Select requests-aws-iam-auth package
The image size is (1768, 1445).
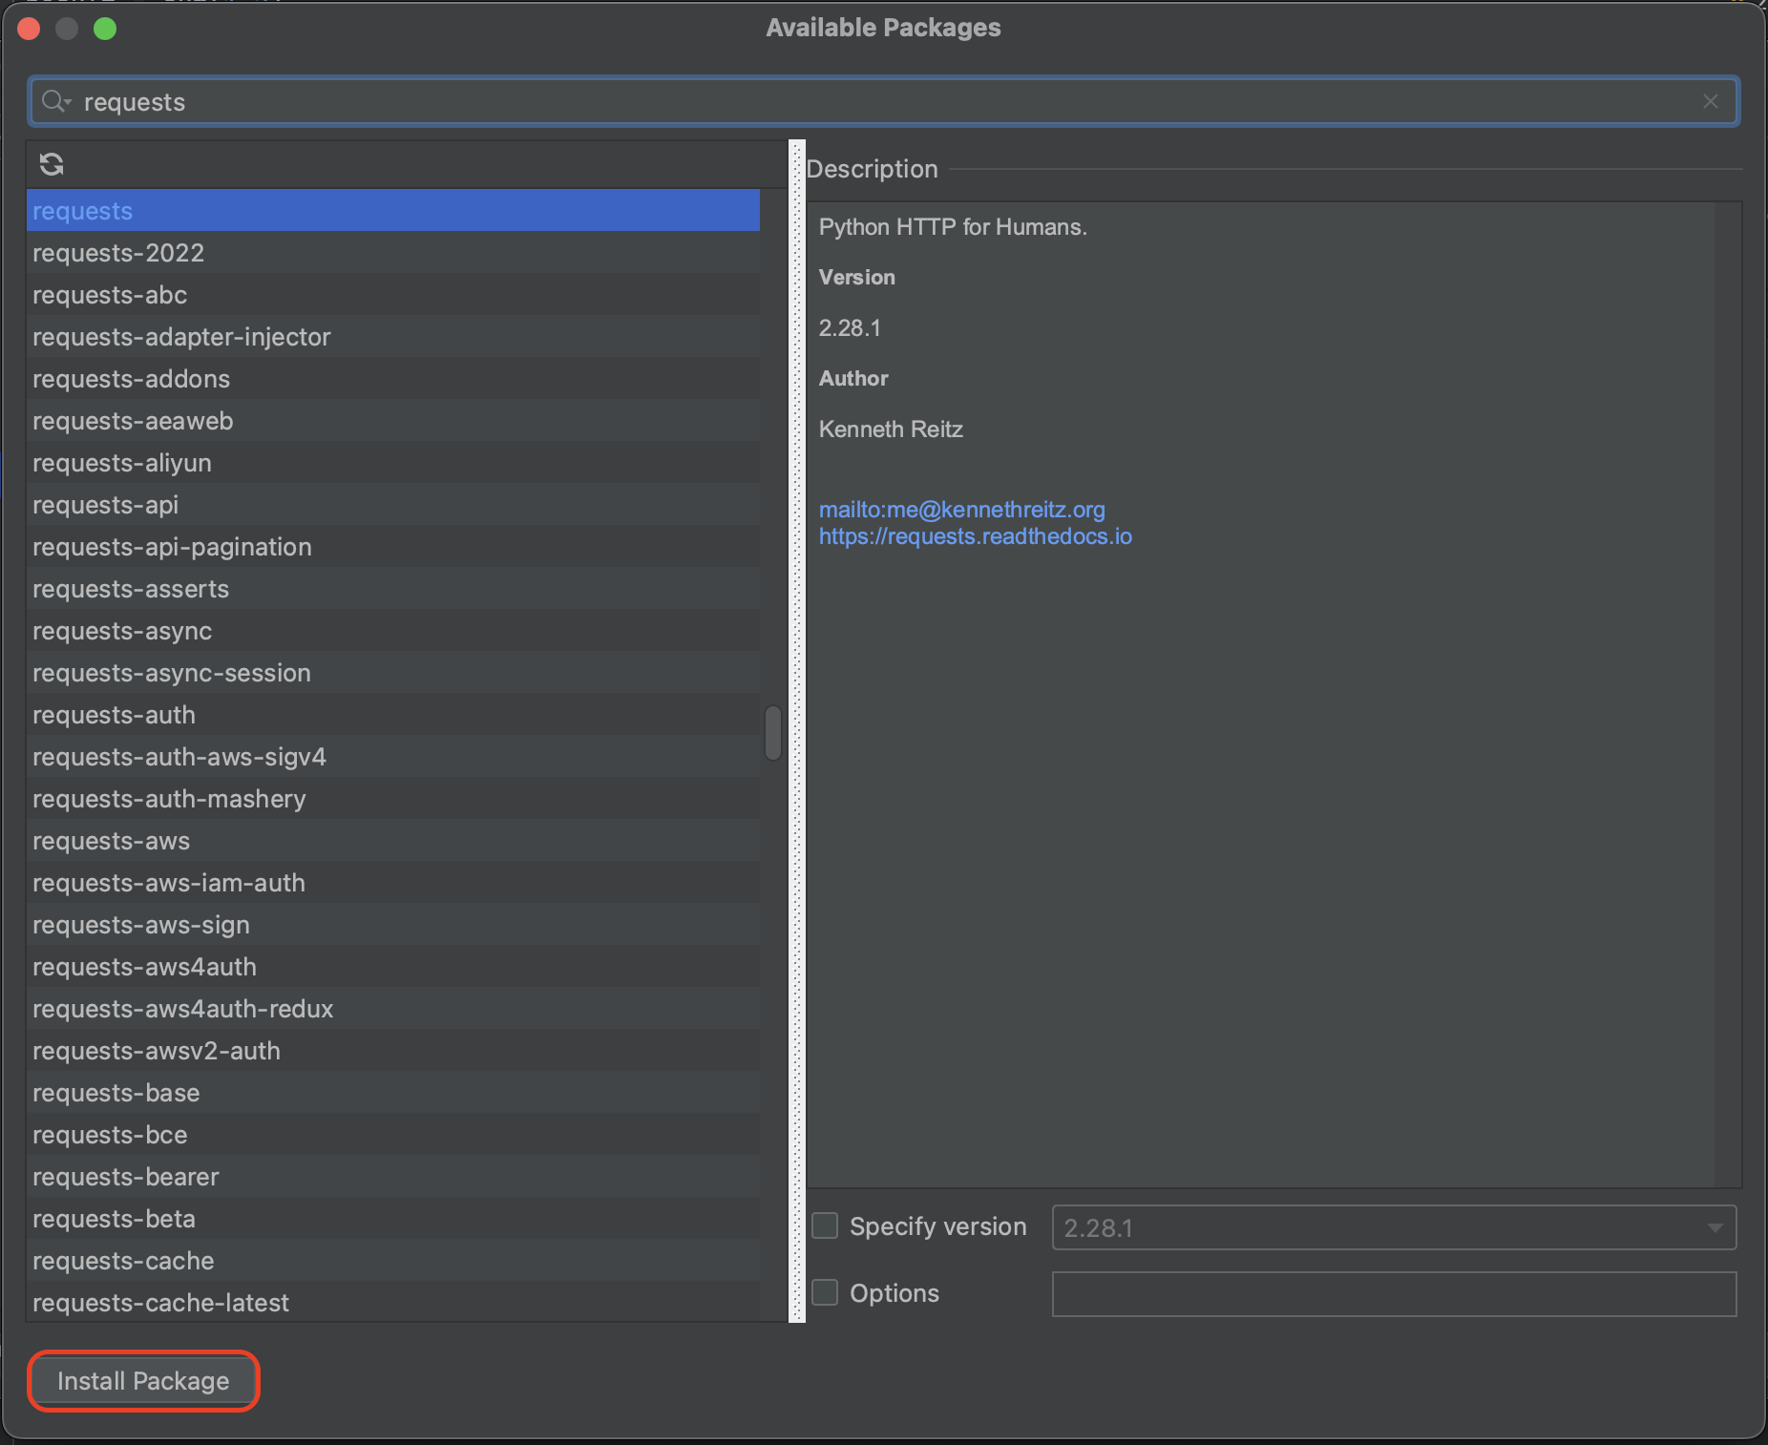(393, 883)
